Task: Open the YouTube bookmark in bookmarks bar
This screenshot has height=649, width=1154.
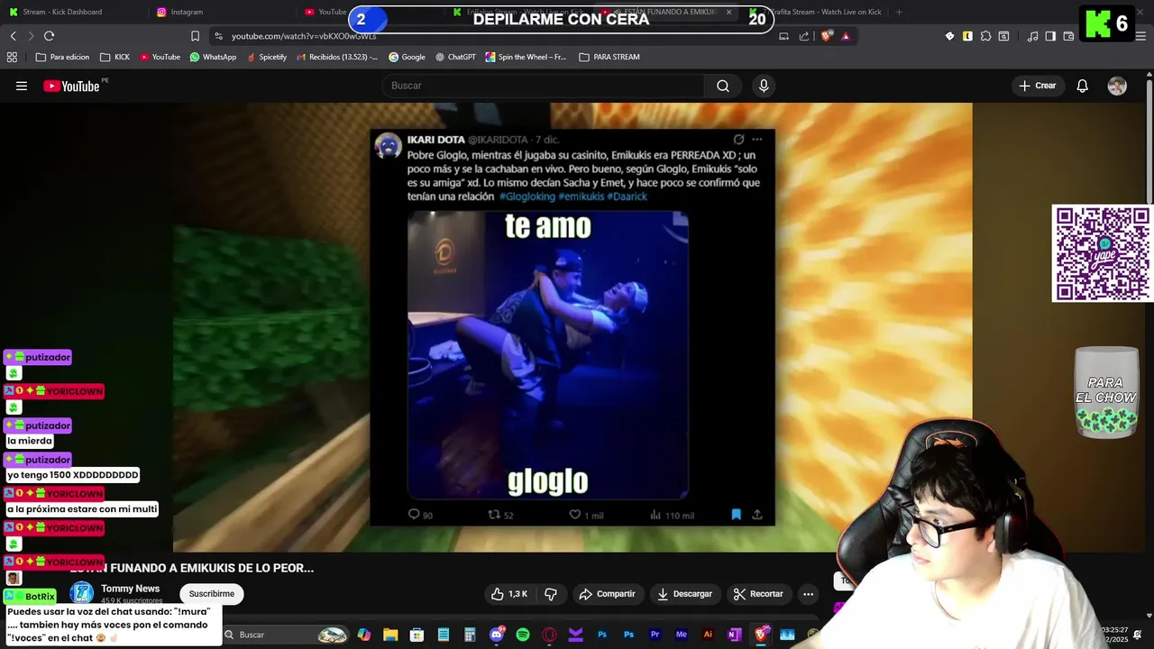Action: [x=160, y=57]
